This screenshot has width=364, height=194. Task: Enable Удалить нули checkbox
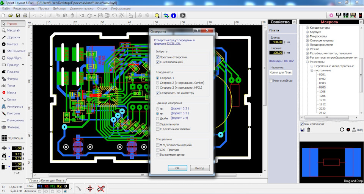[158, 124]
